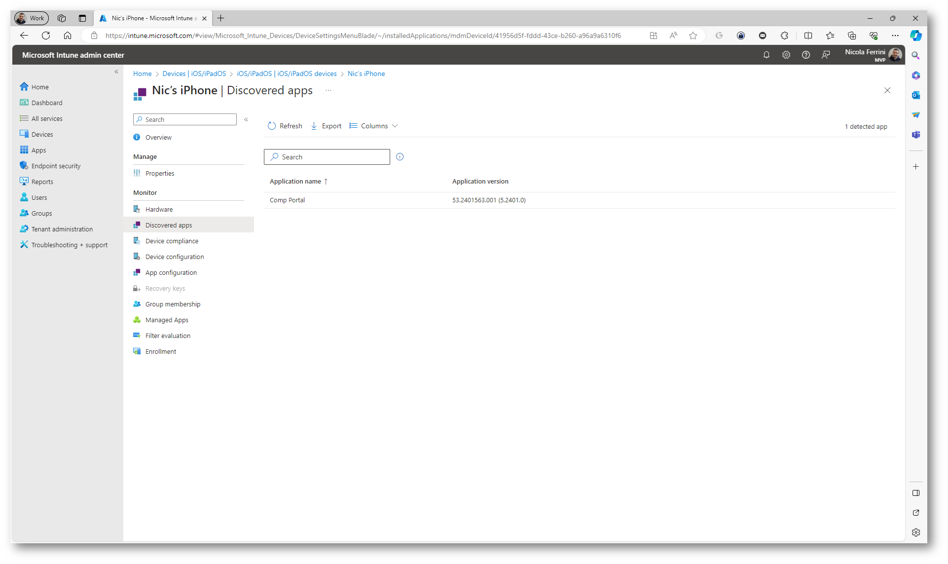Open browser Settings and more menu

[895, 36]
